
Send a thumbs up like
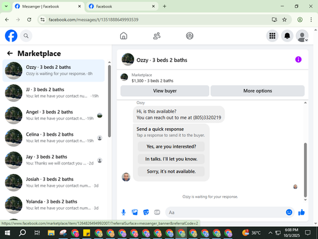[301, 212]
